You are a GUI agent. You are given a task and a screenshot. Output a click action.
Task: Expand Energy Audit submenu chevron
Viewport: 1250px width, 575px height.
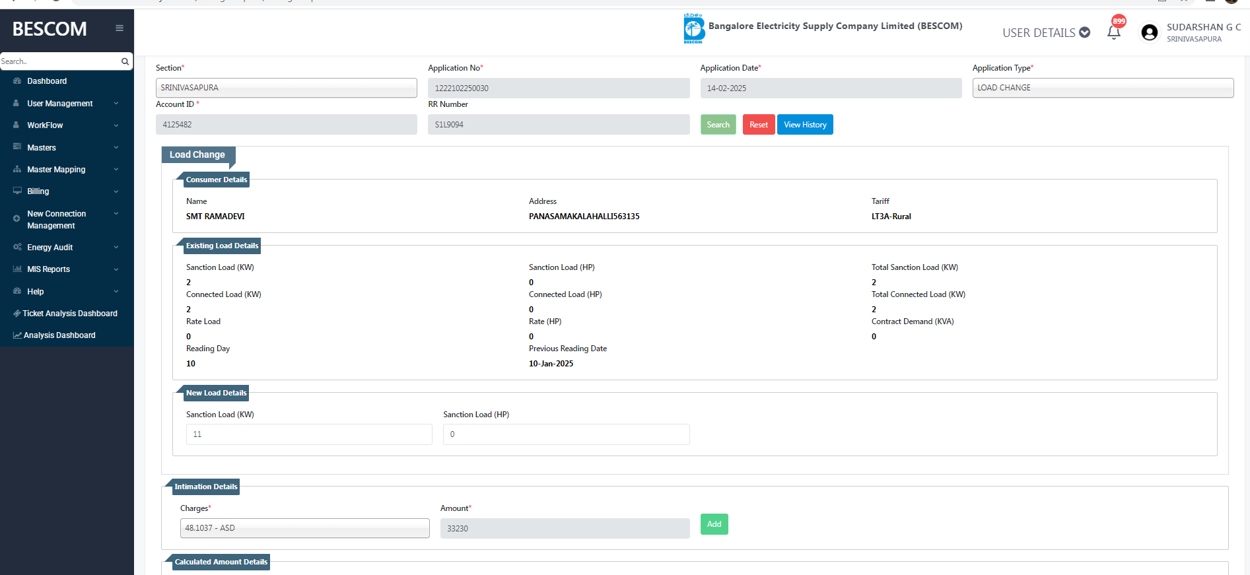point(116,248)
